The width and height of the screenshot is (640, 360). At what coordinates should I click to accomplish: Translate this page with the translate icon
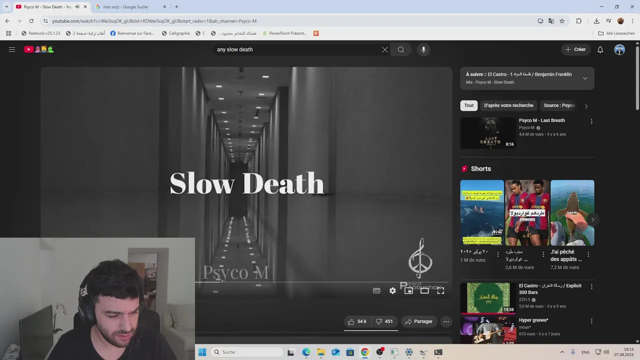click(551, 21)
